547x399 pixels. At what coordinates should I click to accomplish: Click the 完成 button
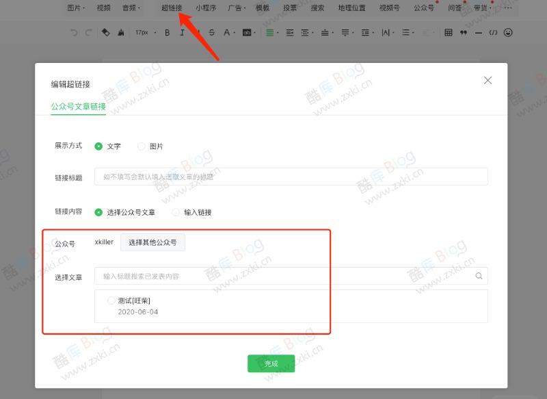[x=271, y=363]
